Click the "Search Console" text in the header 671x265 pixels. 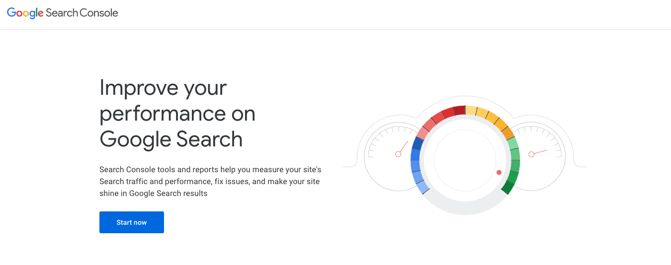pyautogui.click(x=82, y=13)
